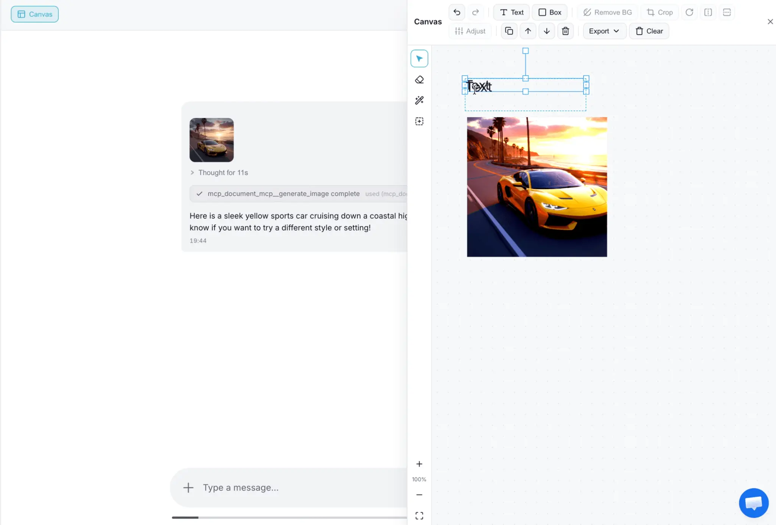Screen dimensions: 776x525
Task: Click the redo arrow in Canvas toolbar
Action: click(475, 12)
